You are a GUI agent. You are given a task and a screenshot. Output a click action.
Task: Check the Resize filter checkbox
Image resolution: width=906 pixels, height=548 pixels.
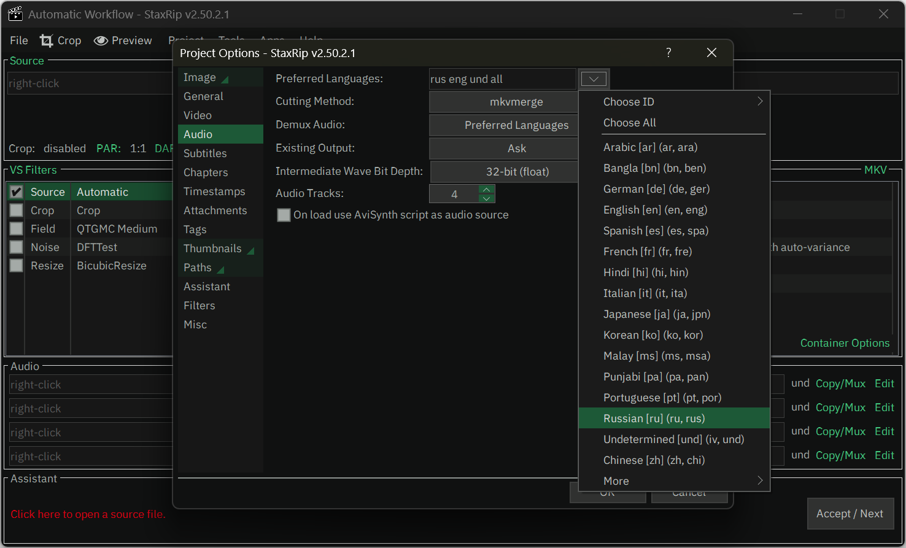tap(17, 266)
